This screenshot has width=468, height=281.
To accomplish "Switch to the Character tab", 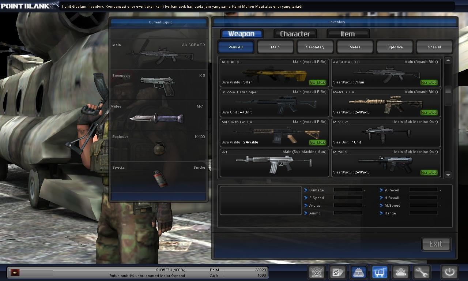I will pyautogui.click(x=295, y=34).
